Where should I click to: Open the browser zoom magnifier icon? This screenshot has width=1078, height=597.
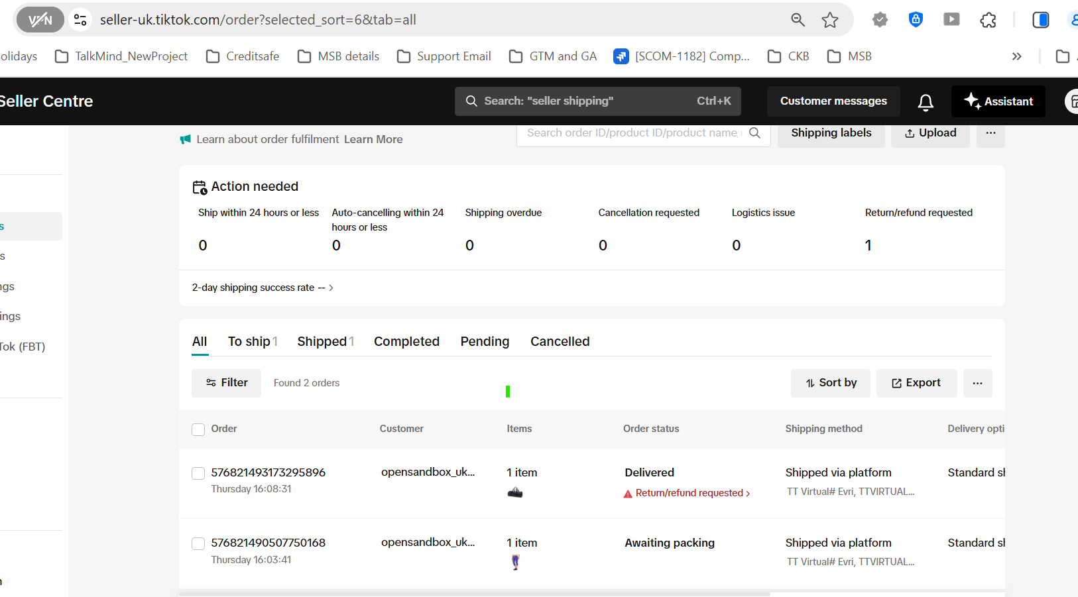pos(798,21)
